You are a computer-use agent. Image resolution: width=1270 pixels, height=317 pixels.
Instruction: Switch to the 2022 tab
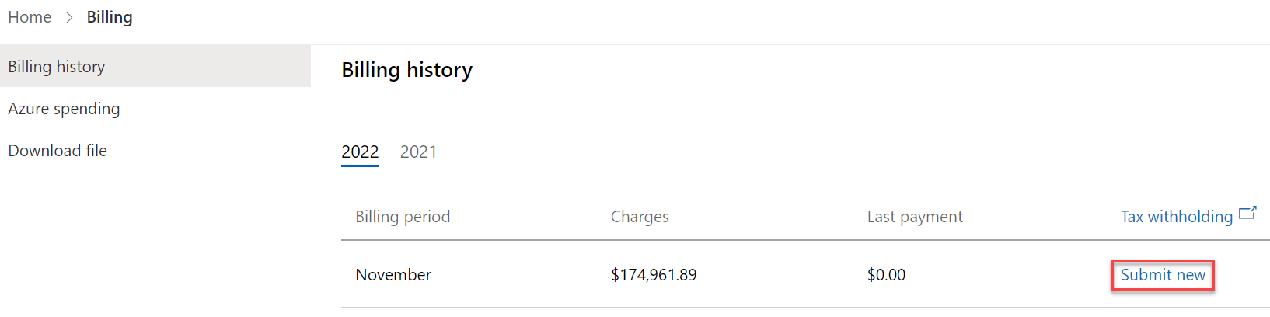click(360, 152)
